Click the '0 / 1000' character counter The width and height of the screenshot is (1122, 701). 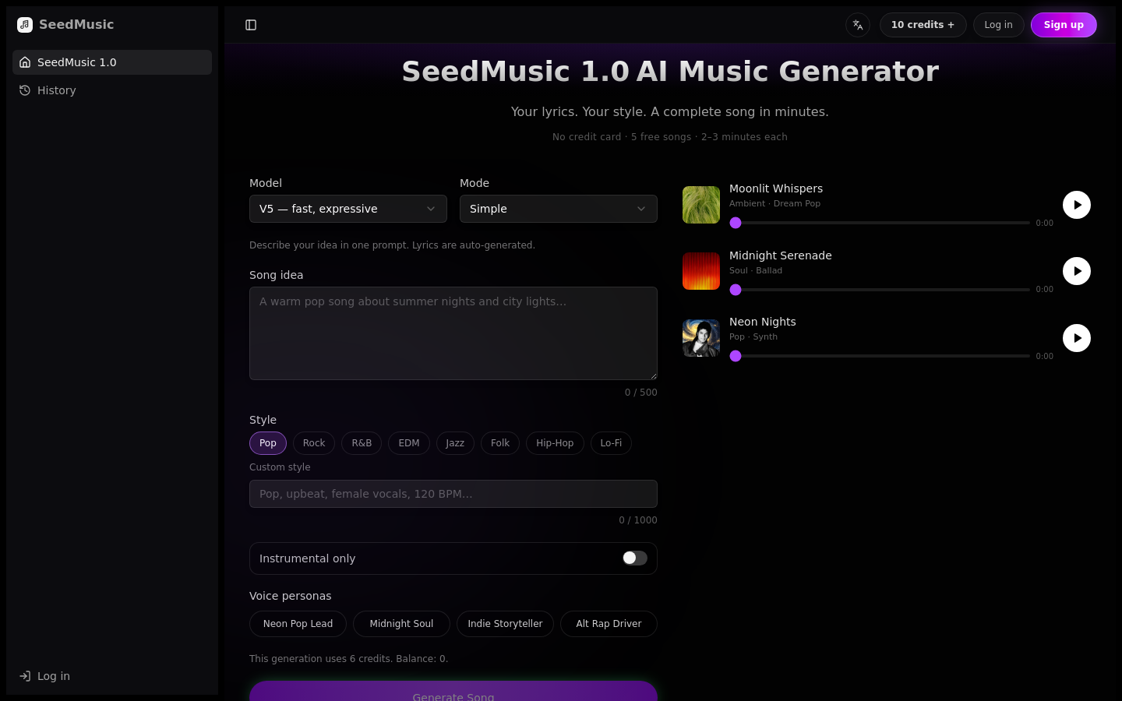(638, 520)
